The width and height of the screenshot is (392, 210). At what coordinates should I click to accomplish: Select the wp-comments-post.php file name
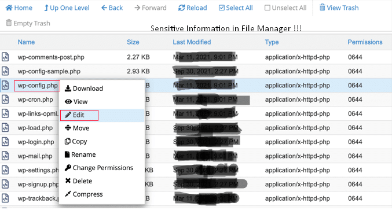51,57
